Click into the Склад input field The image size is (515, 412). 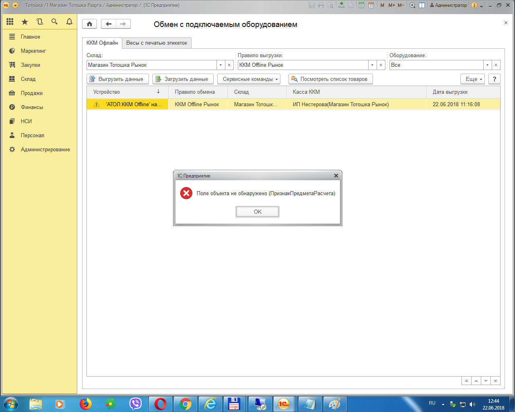click(152, 65)
